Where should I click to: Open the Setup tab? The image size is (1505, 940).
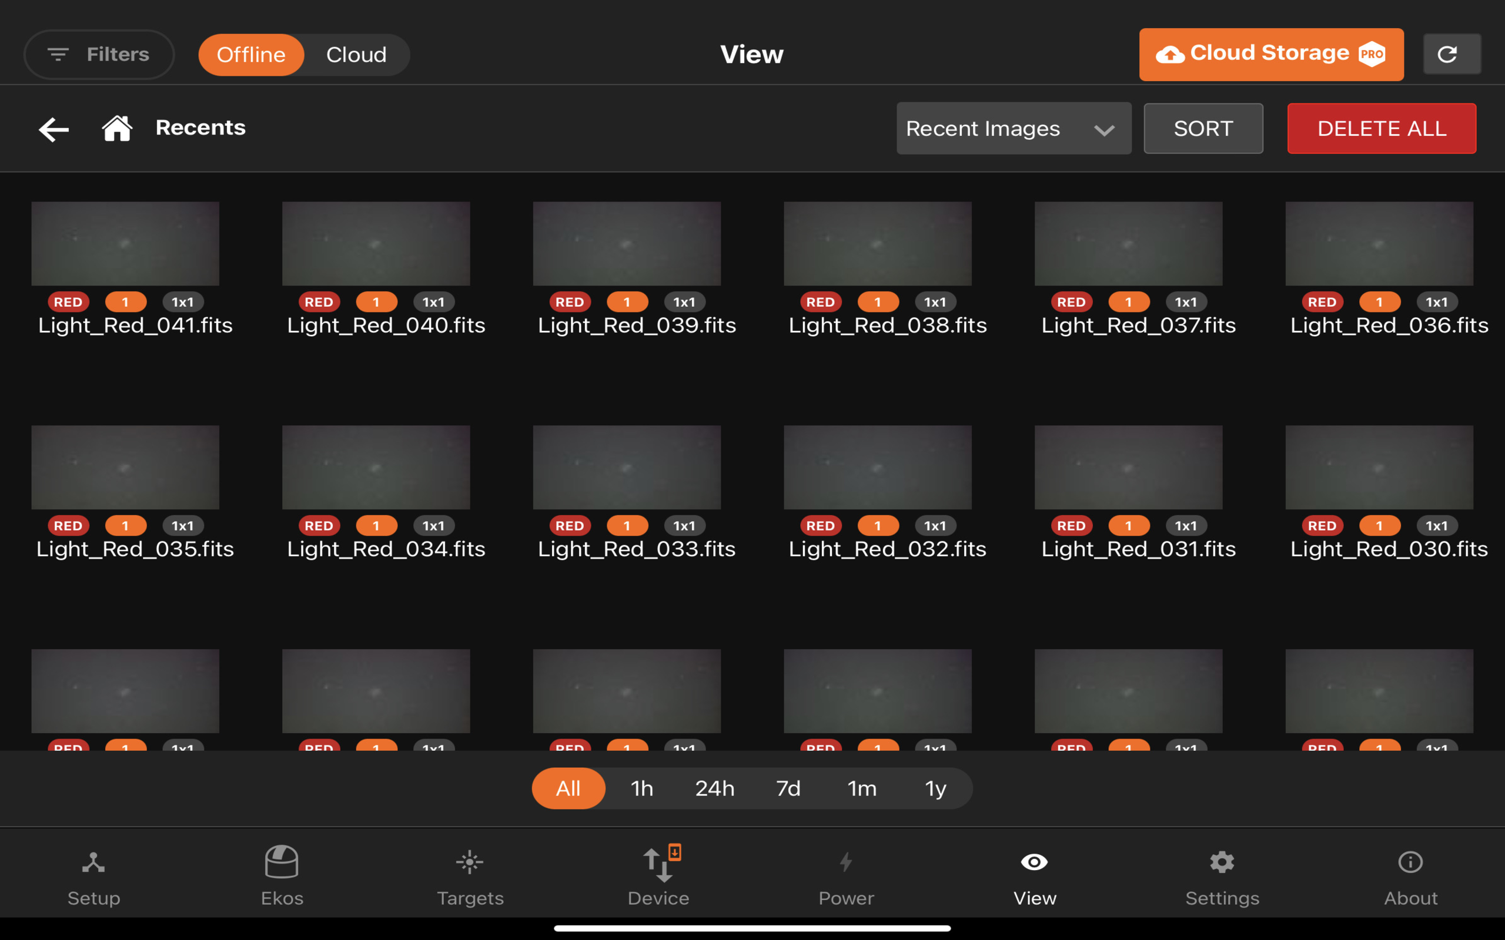pyautogui.click(x=94, y=877)
